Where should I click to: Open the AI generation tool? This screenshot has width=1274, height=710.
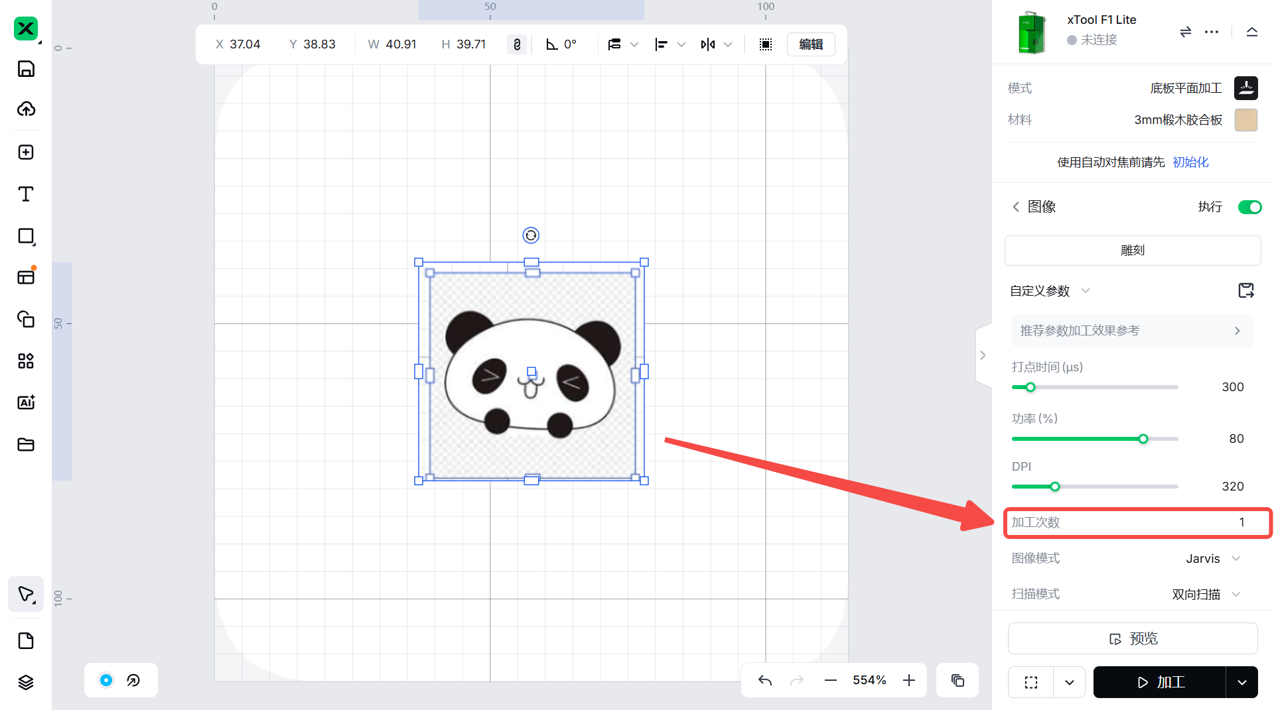26,402
